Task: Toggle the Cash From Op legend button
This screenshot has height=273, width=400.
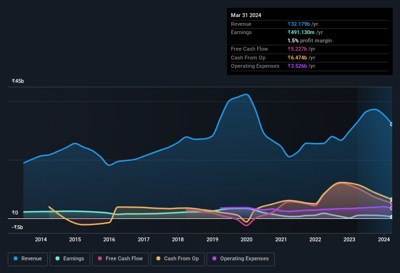Action: click(177, 259)
